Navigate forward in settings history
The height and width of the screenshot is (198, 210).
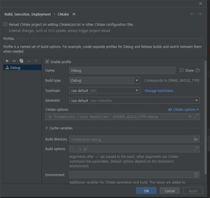coord(199,14)
